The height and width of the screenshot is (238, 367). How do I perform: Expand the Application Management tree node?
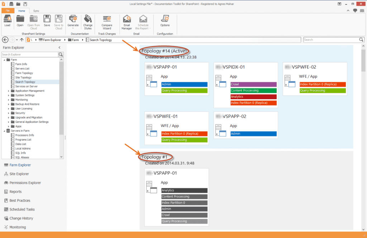click(9, 91)
